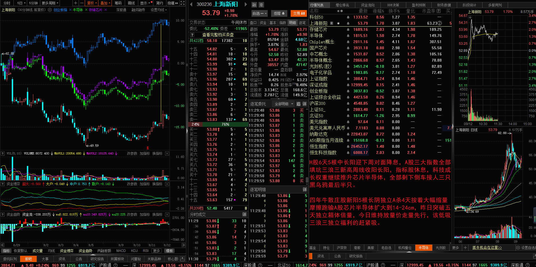Close the VOL indicator panel

coord(167,153)
